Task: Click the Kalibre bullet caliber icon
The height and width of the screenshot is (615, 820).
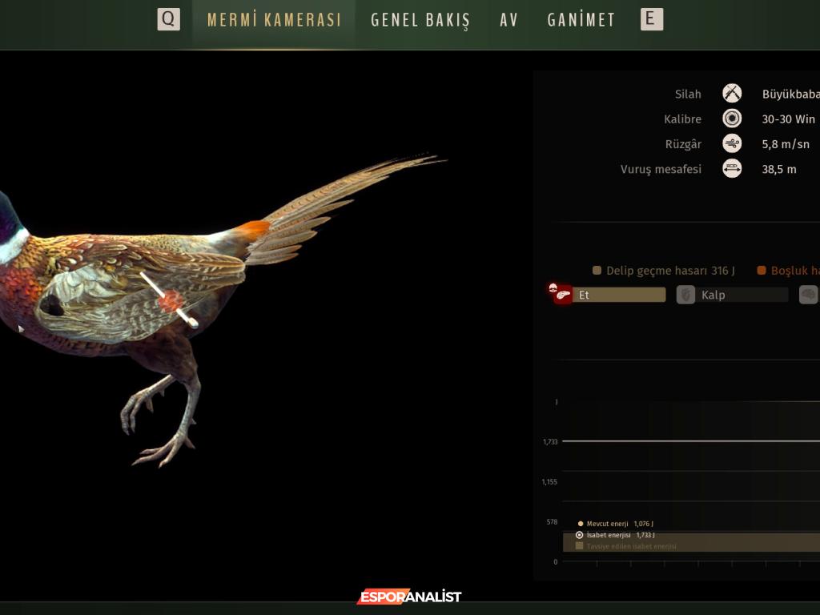Action: point(732,119)
